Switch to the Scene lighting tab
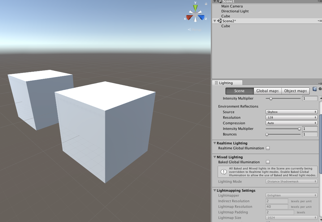The height and width of the screenshot is (222, 322). (x=239, y=91)
